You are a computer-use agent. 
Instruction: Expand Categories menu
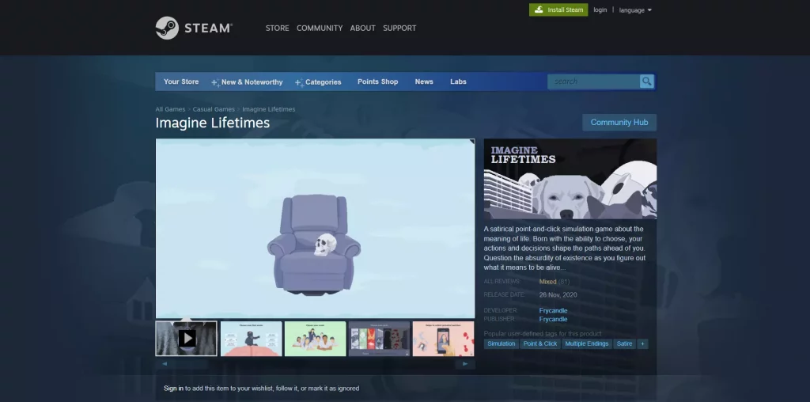click(318, 82)
